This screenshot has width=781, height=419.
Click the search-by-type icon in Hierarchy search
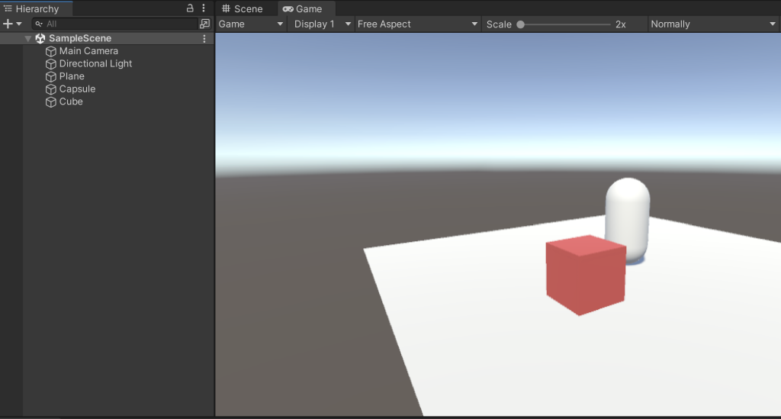pos(204,24)
